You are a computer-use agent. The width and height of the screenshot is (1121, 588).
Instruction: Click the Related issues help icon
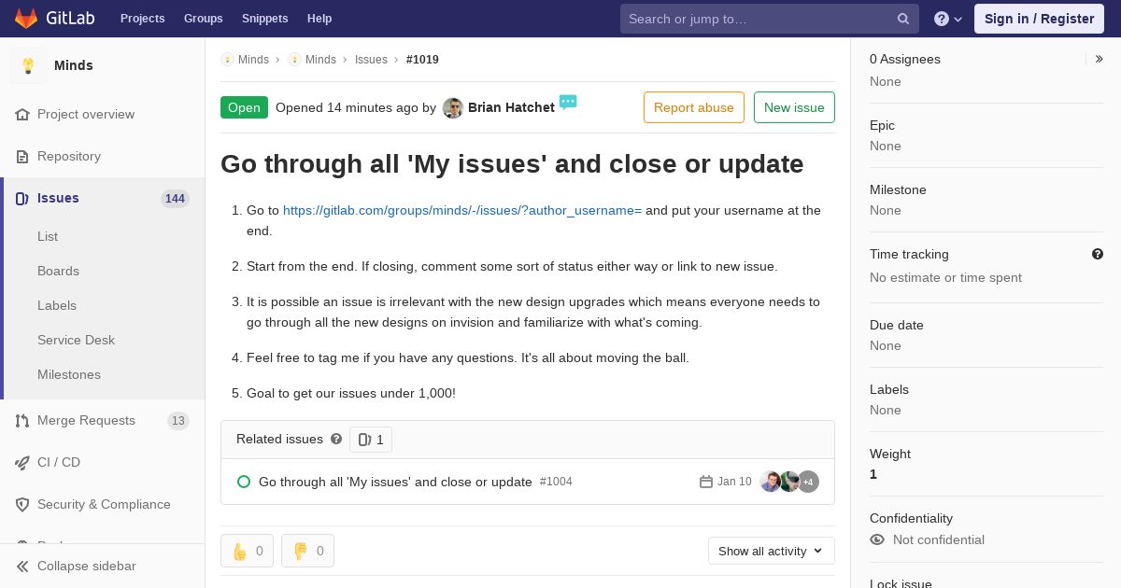[336, 439]
